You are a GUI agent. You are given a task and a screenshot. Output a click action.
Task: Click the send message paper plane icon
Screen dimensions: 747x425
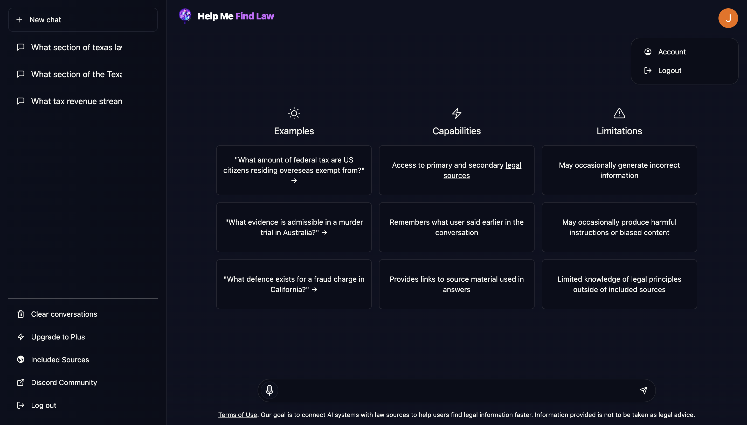click(x=643, y=390)
